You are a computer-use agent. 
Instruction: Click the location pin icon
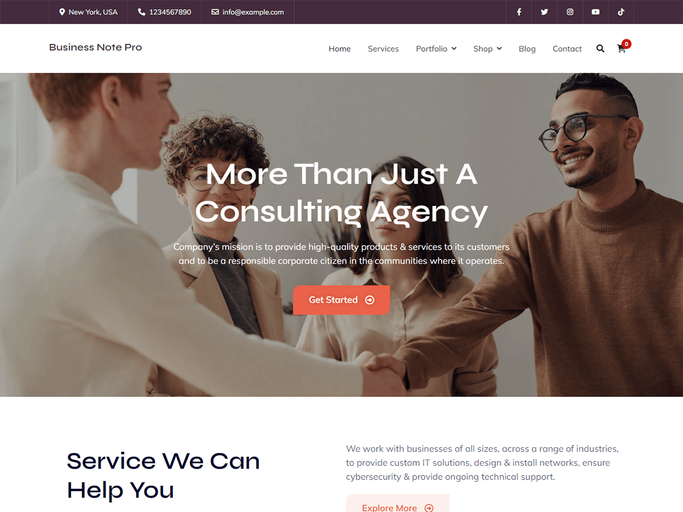[x=62, y=12]
